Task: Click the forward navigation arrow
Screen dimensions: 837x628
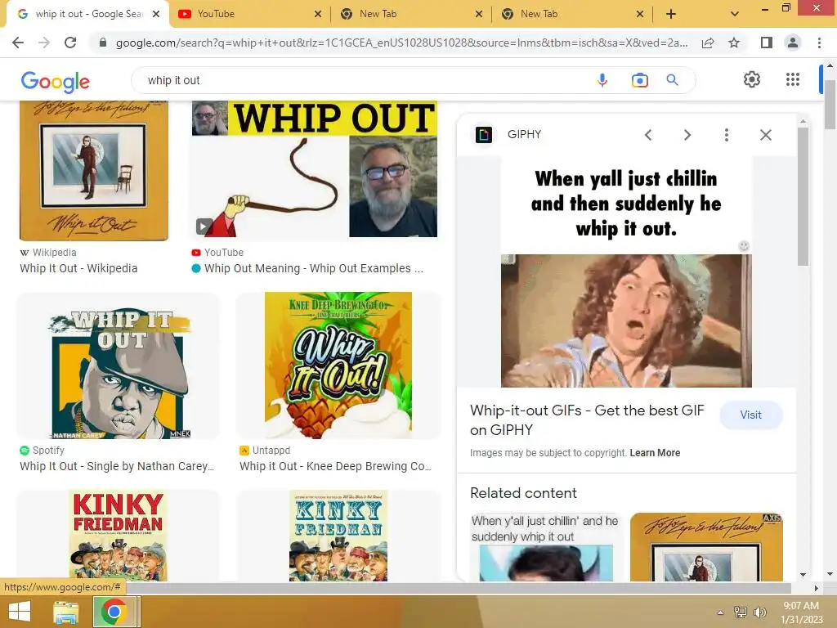Action: [44, 43]
